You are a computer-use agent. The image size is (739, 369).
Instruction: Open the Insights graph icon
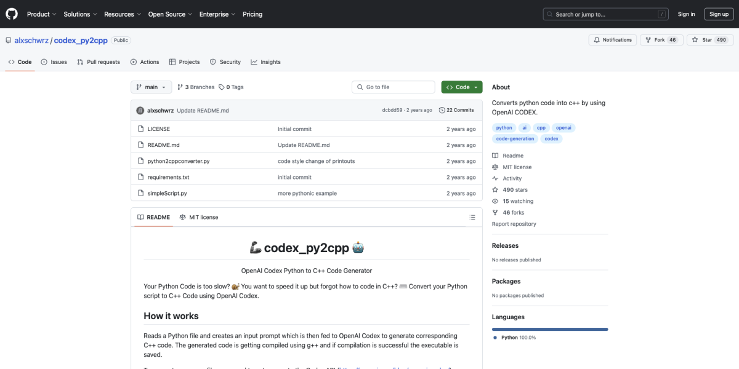[254, 61]
